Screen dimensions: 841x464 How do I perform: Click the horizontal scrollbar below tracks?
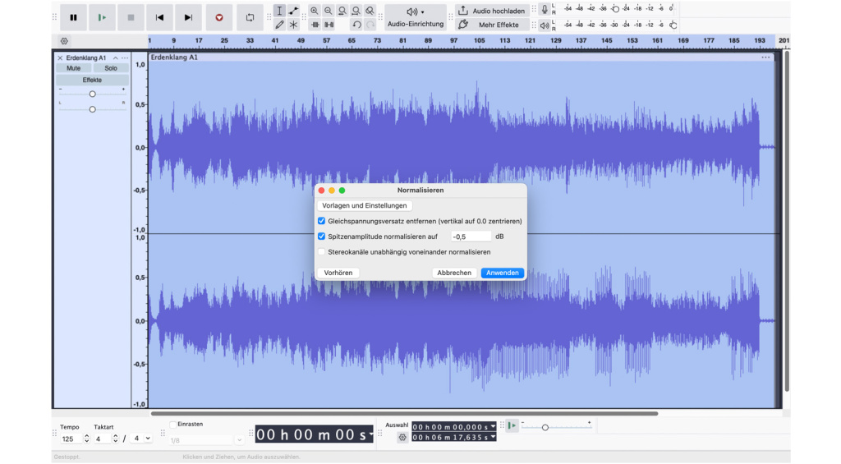[x=404, y=414]
